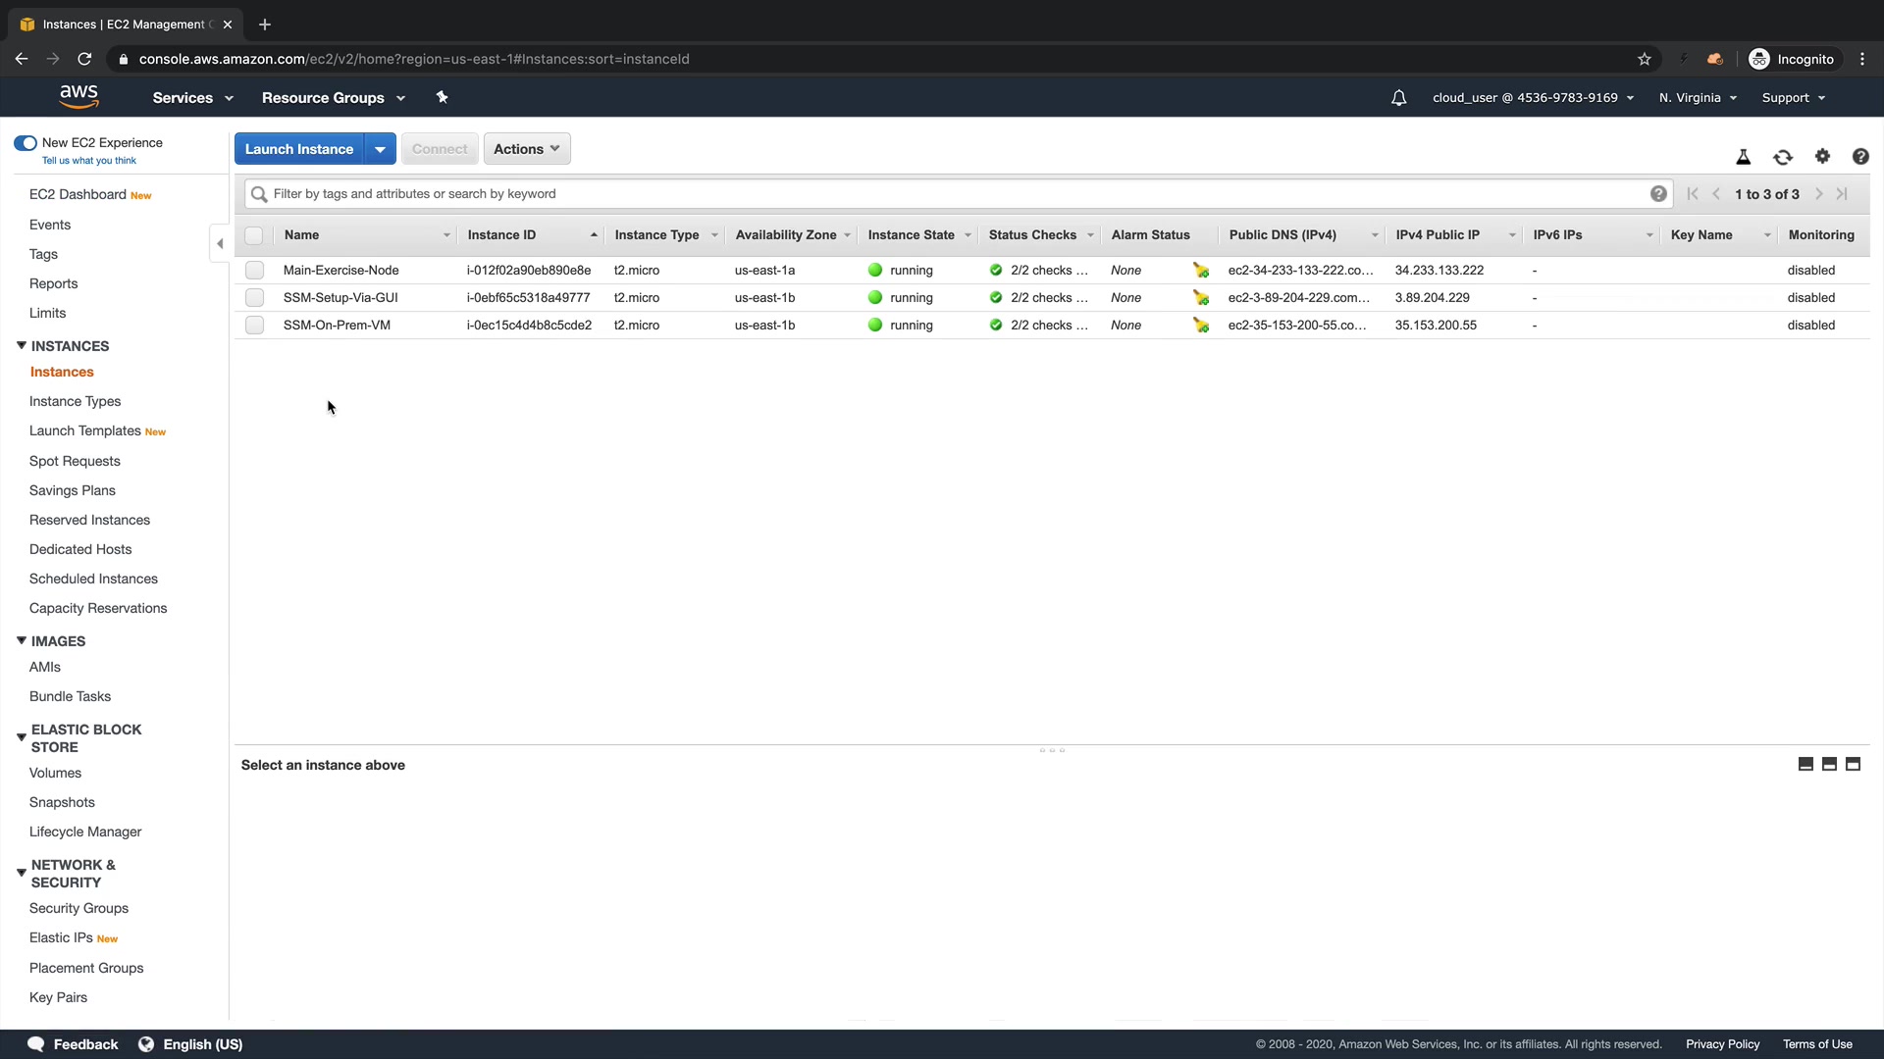
Task: Open the notifications bell
Action: (1398, 98)
